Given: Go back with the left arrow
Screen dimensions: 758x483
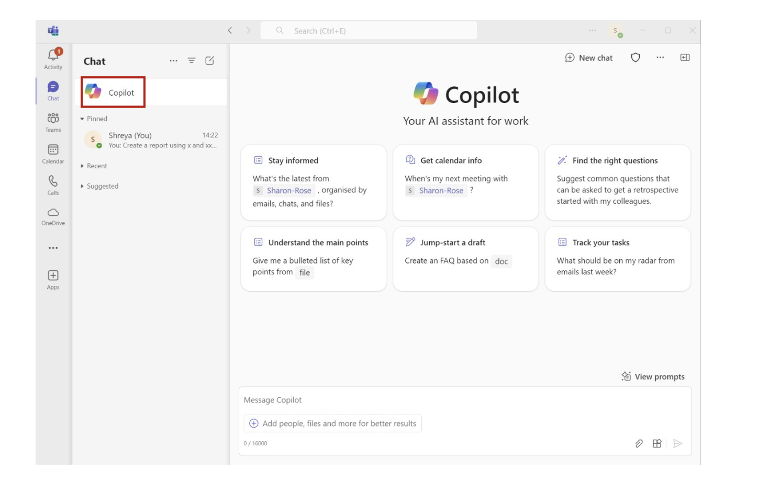Looking at the screenshot, I should click(230, 30).
